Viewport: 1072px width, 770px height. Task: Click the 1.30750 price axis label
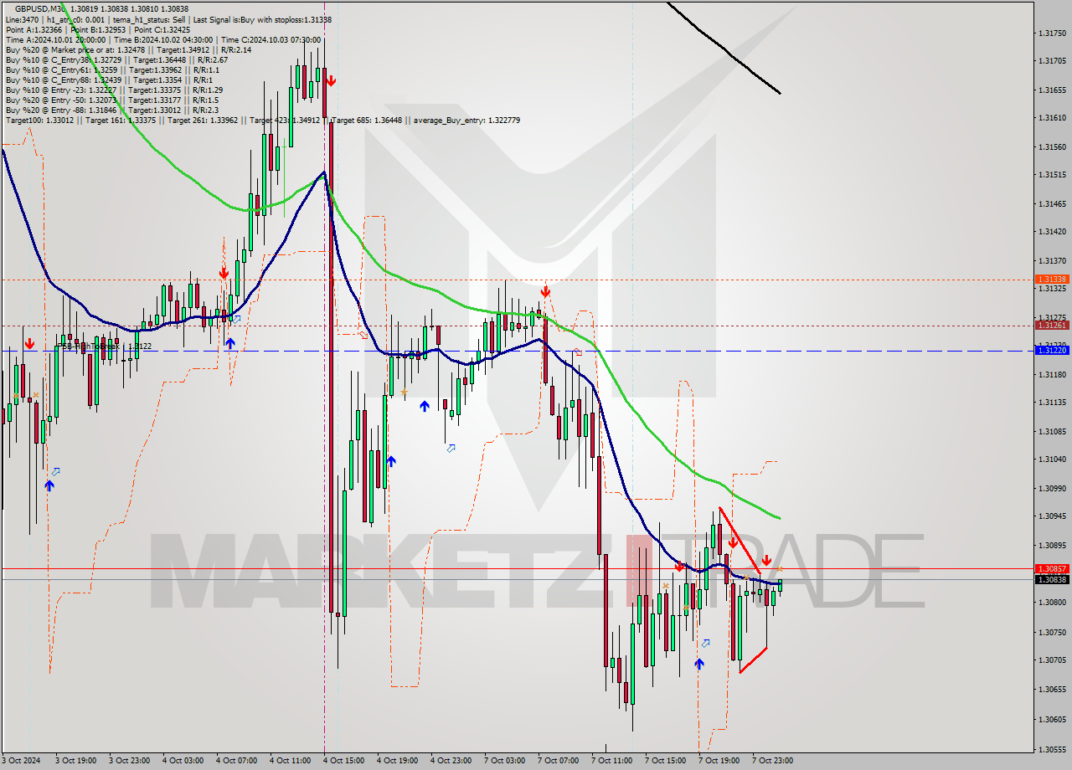[x=1052, y=633]
